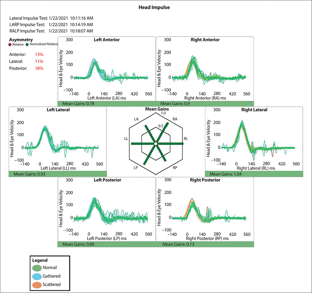The image size is (312, 293).
Task: Click the "LA" label on the hexagon
Action: tap(136, 119)
